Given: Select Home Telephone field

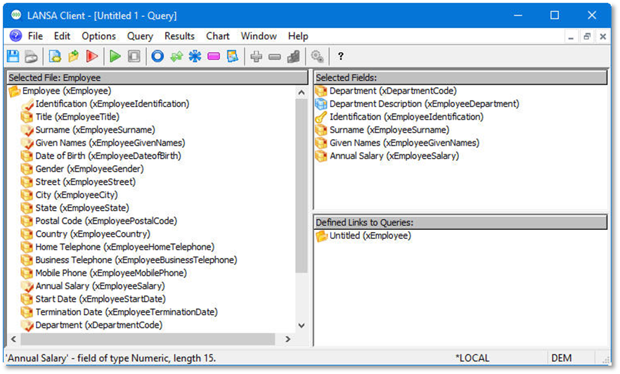Looking at the screenshot, I should click(124, 247).
